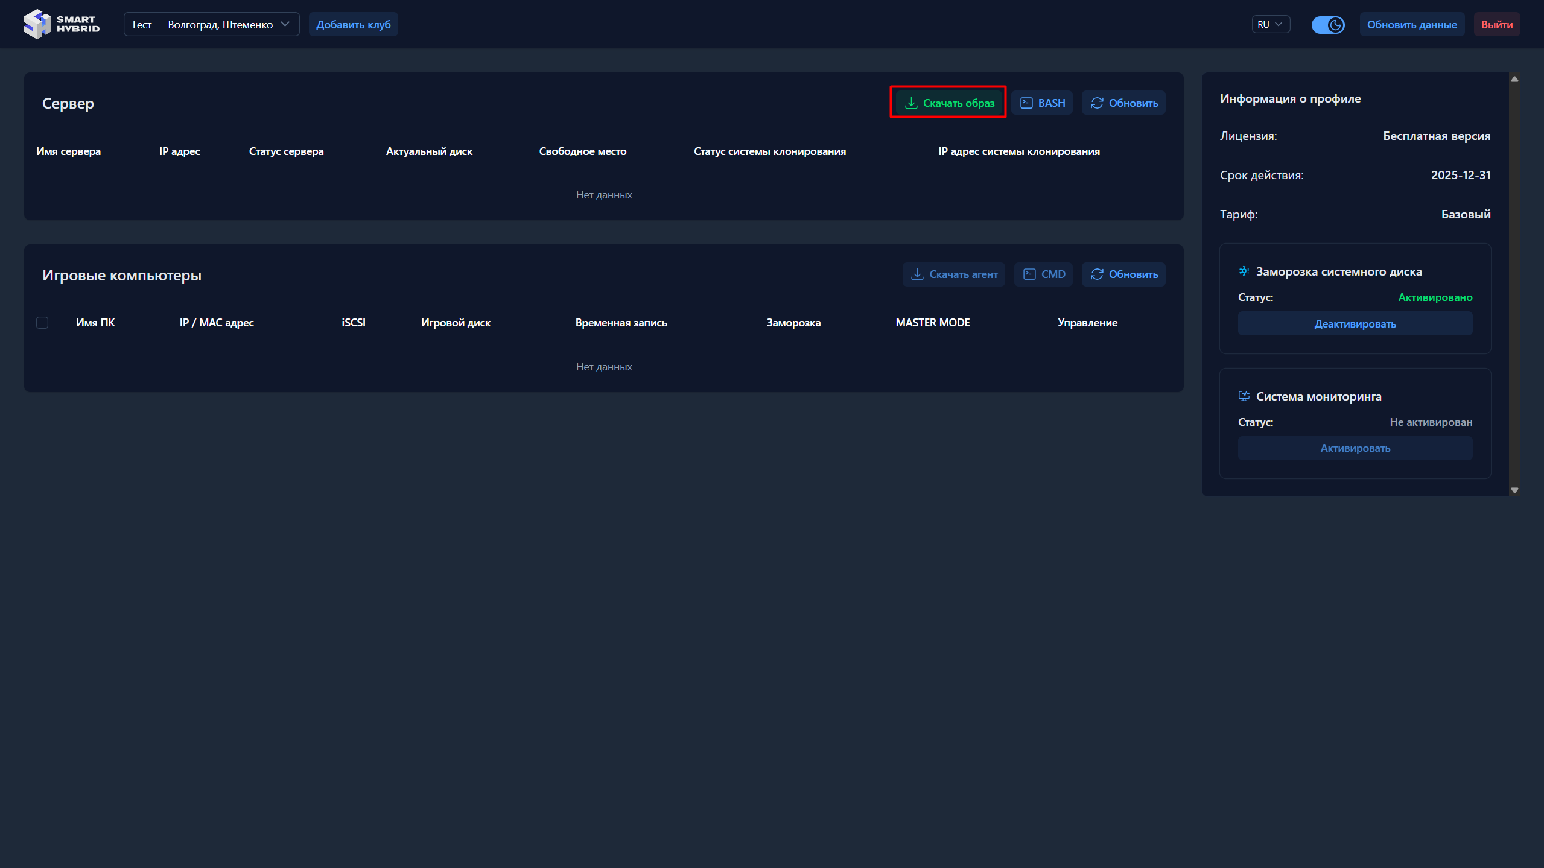The height and width of the screenshot is (868, 1544).
Task: Refresh Игровые компьютеры list with Обновить
Action: (x=1123, y=274)
